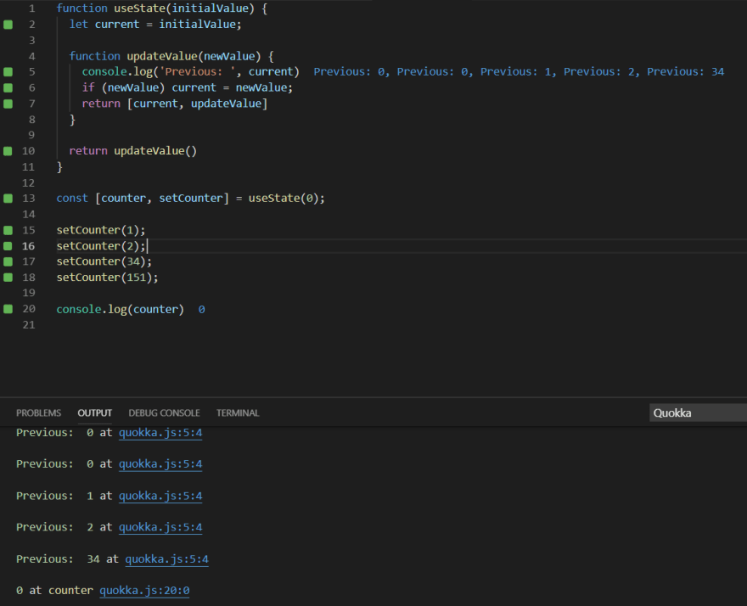Viewport: 747px width, 606px height.
Task: Click 'setCounter(34);' line
Action: pos(104,261)
